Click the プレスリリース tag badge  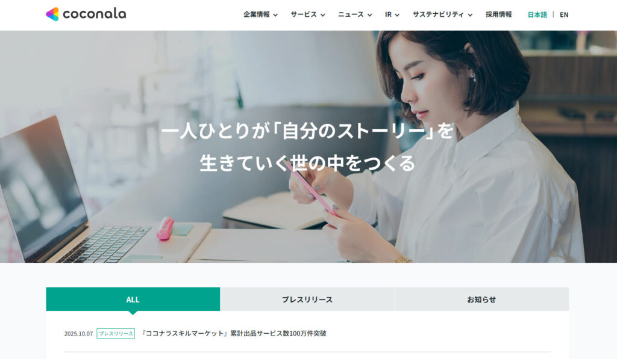click(x=116, y=334)
